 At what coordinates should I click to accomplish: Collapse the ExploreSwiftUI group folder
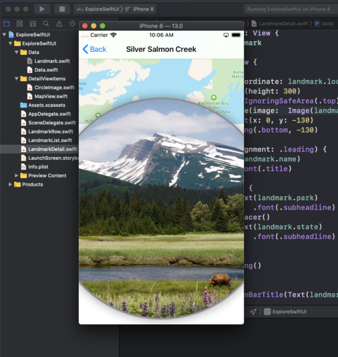pos(10,43)
